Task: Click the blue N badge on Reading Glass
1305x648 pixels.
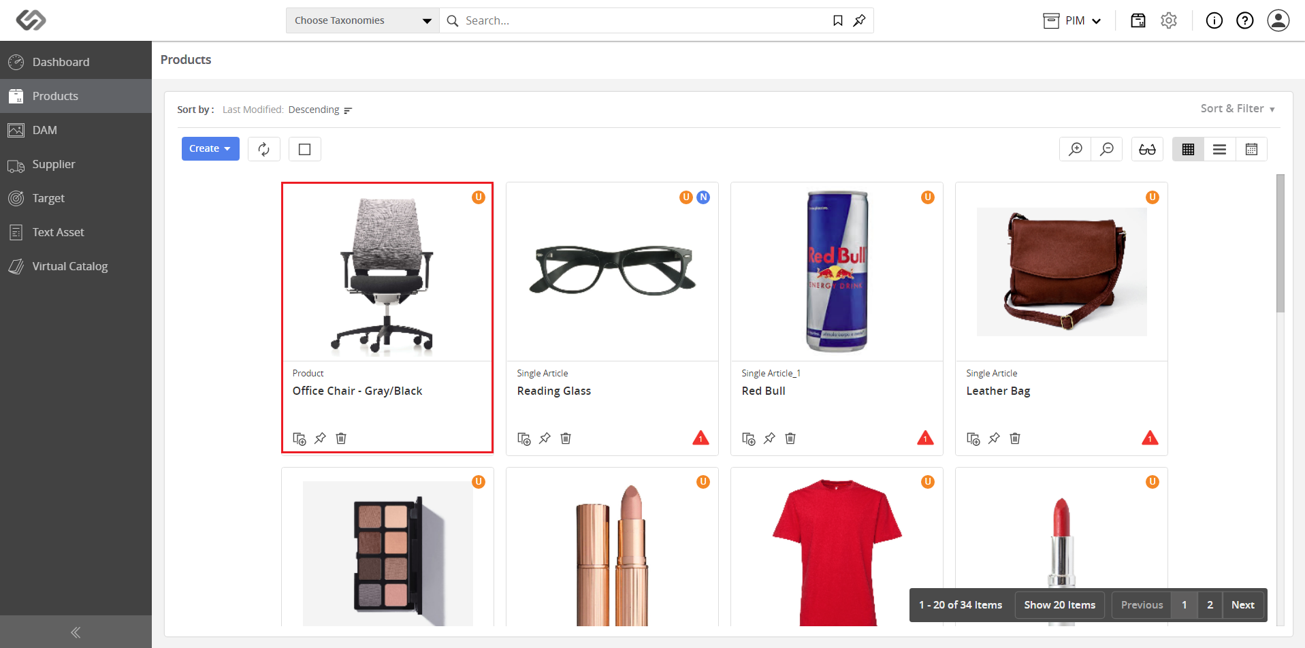Action: pyautogui.click(x=703, y=197)
